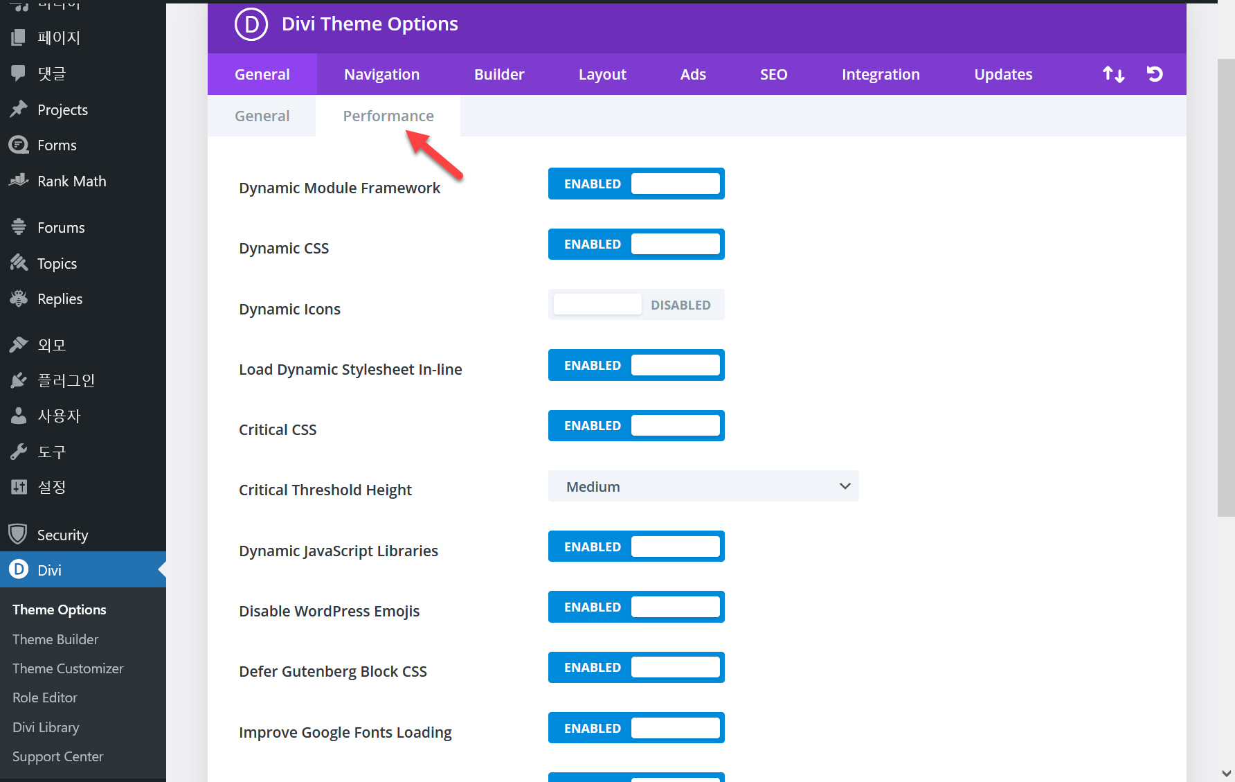The height and width of the screenshot is (782, 1235).
Task: Open the import/export arrows icon
Action: pyautogui.click(x=1113, y=74)
